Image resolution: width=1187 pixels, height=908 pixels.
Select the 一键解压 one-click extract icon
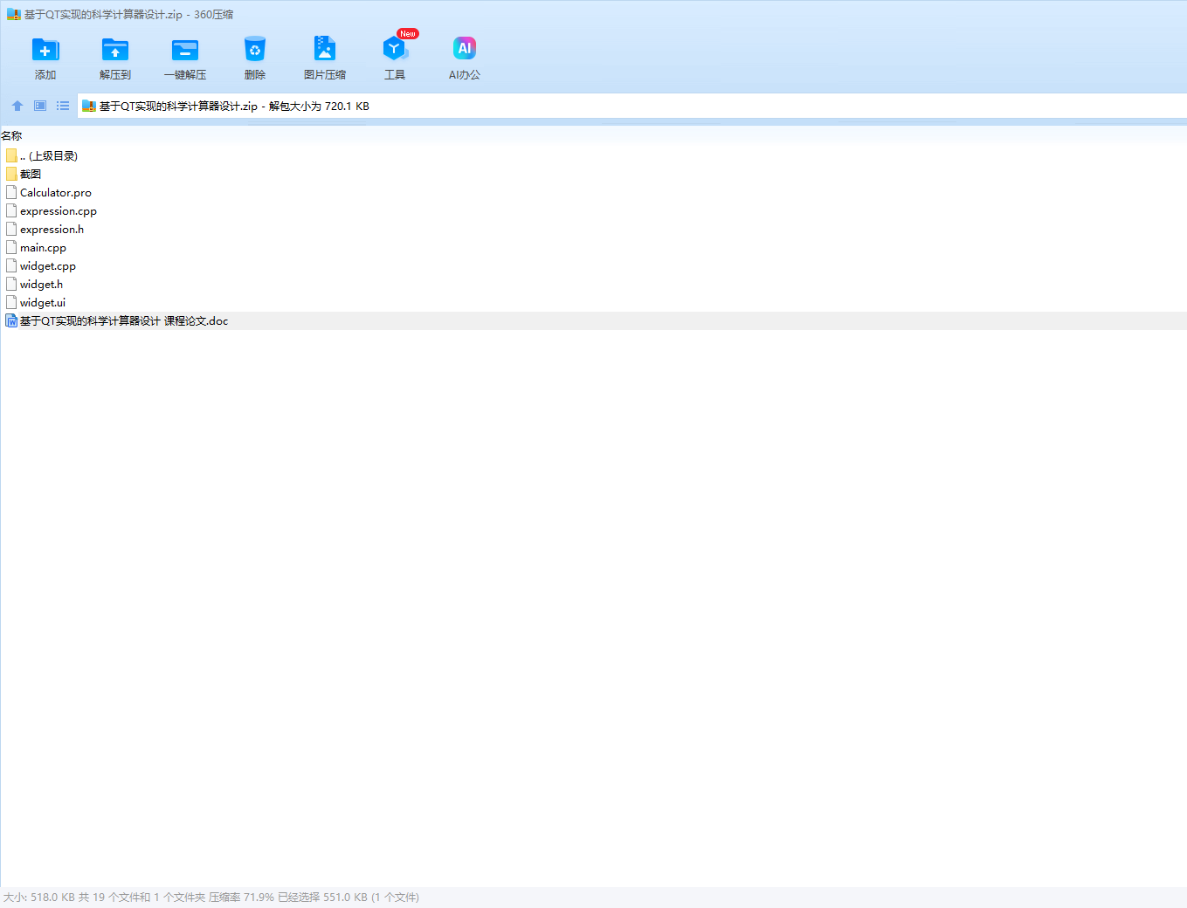tap(185, 50)
